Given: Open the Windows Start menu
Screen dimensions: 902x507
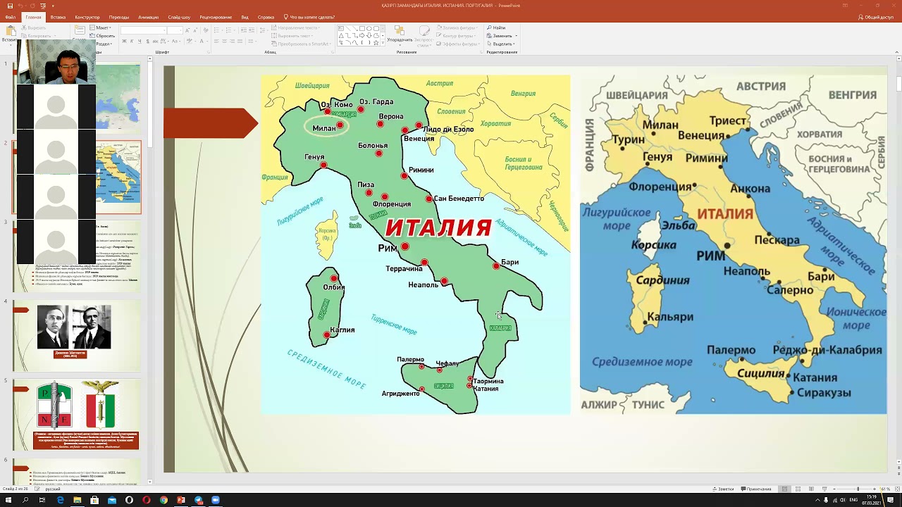Looking at the screenshot, I should (x=8, y=500).
